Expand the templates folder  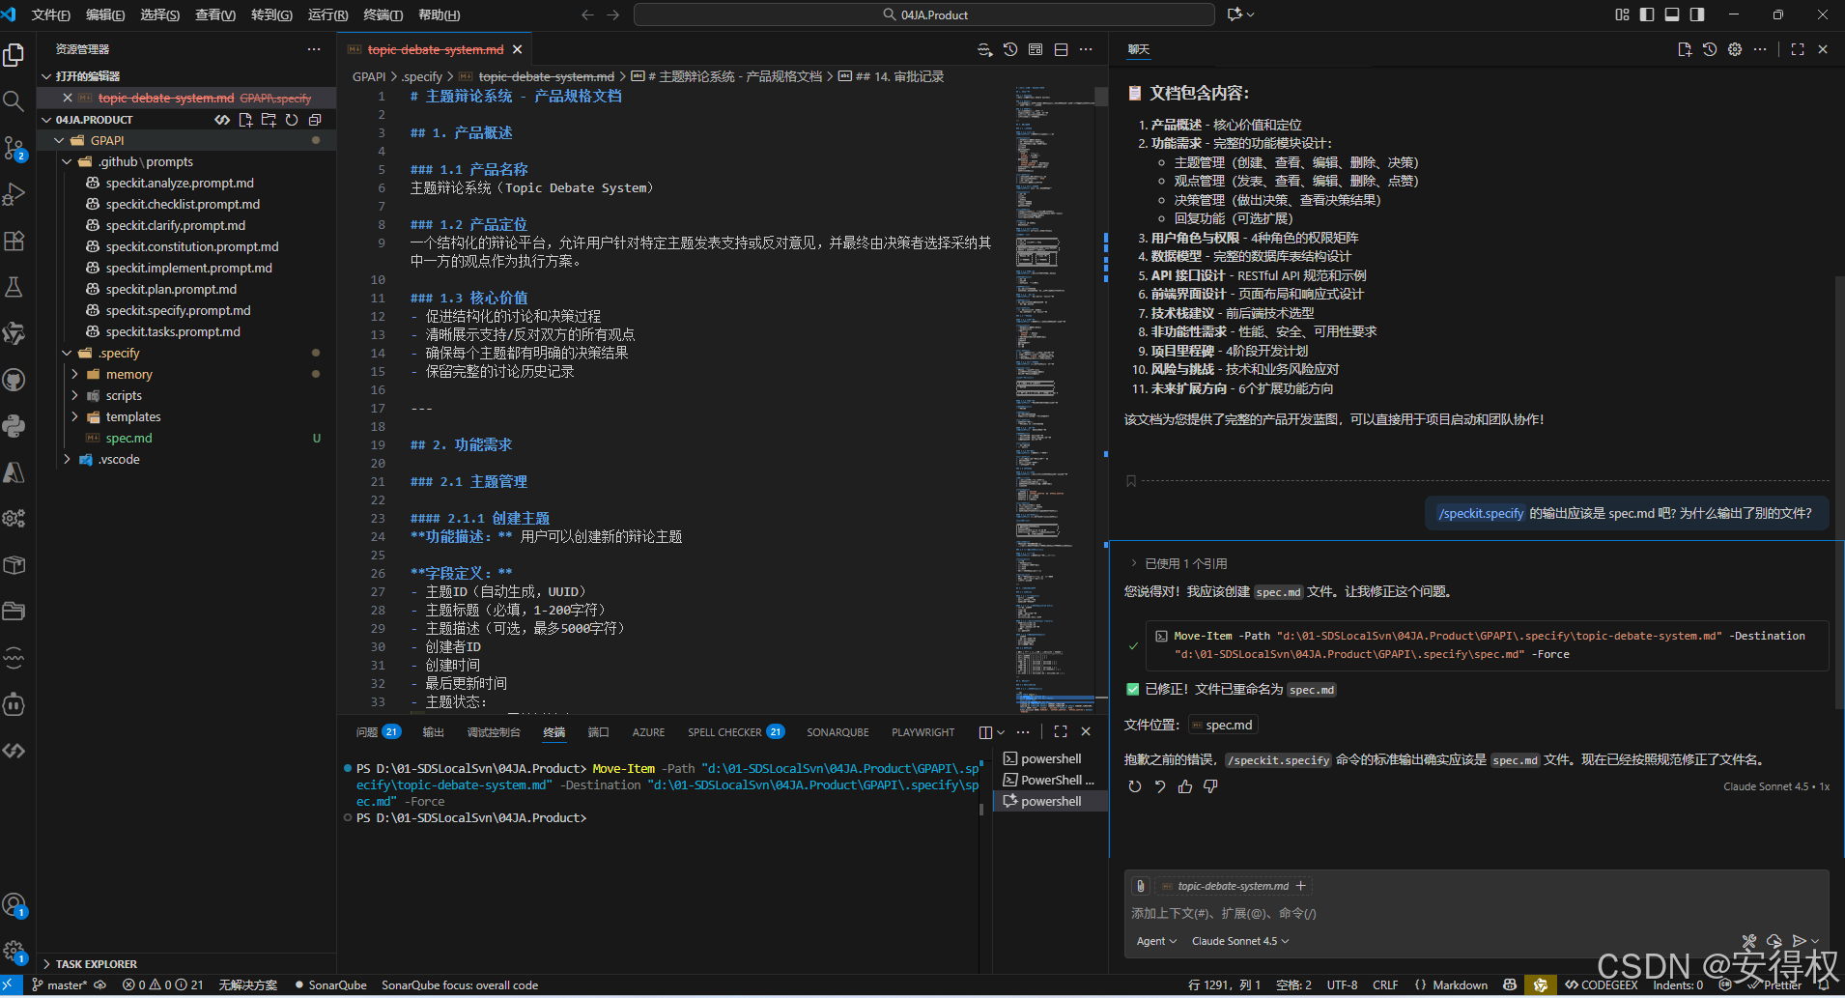pos(75,416)
